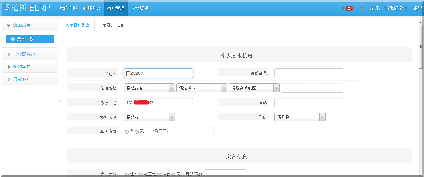Open the 学历 dropdown

pyautogui.click(x=300, y=117)
